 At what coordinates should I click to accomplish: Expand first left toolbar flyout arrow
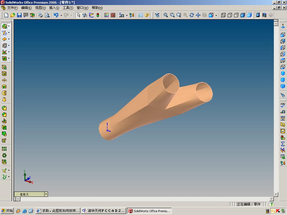coord(9,26)
